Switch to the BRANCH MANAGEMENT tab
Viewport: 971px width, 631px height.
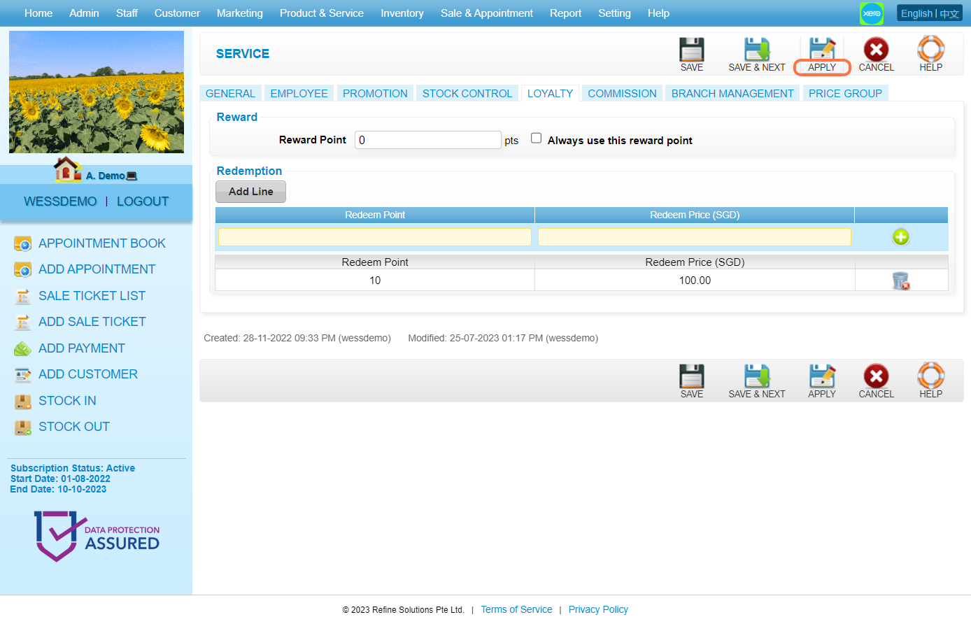click(732, 93)
